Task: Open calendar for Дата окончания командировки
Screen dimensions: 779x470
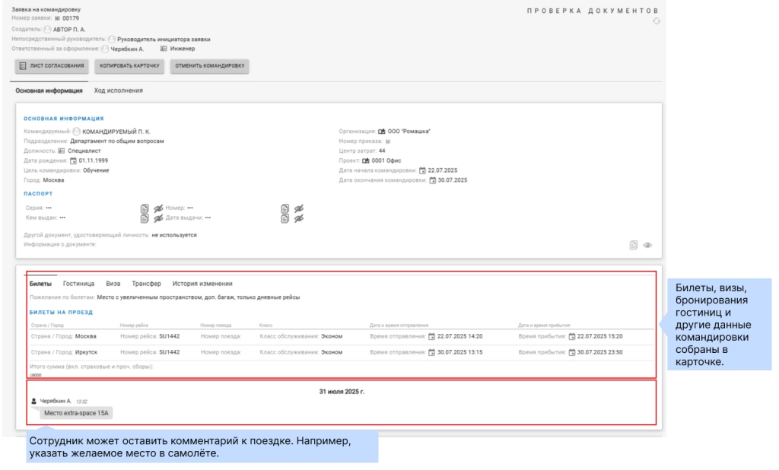Action: 433,180
